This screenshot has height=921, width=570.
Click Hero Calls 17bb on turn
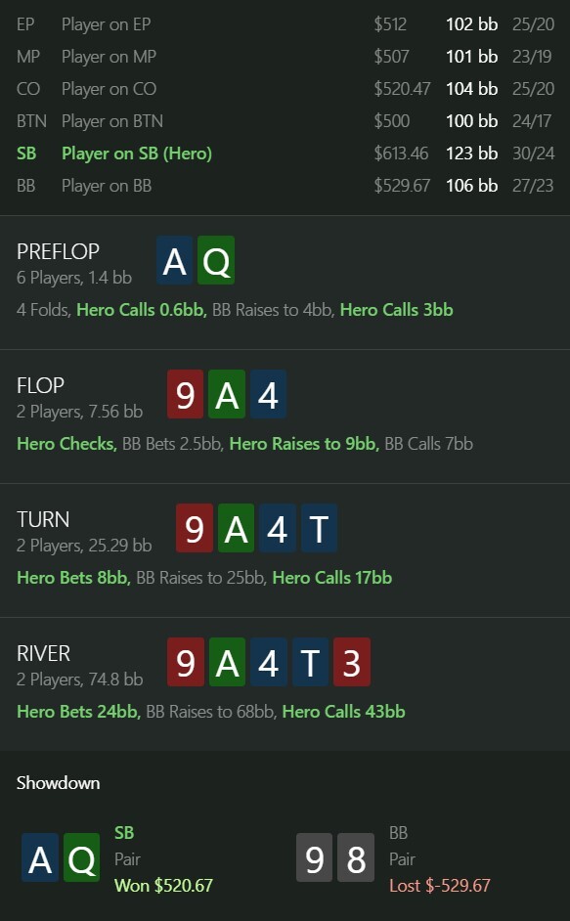(x=332, y=578)
